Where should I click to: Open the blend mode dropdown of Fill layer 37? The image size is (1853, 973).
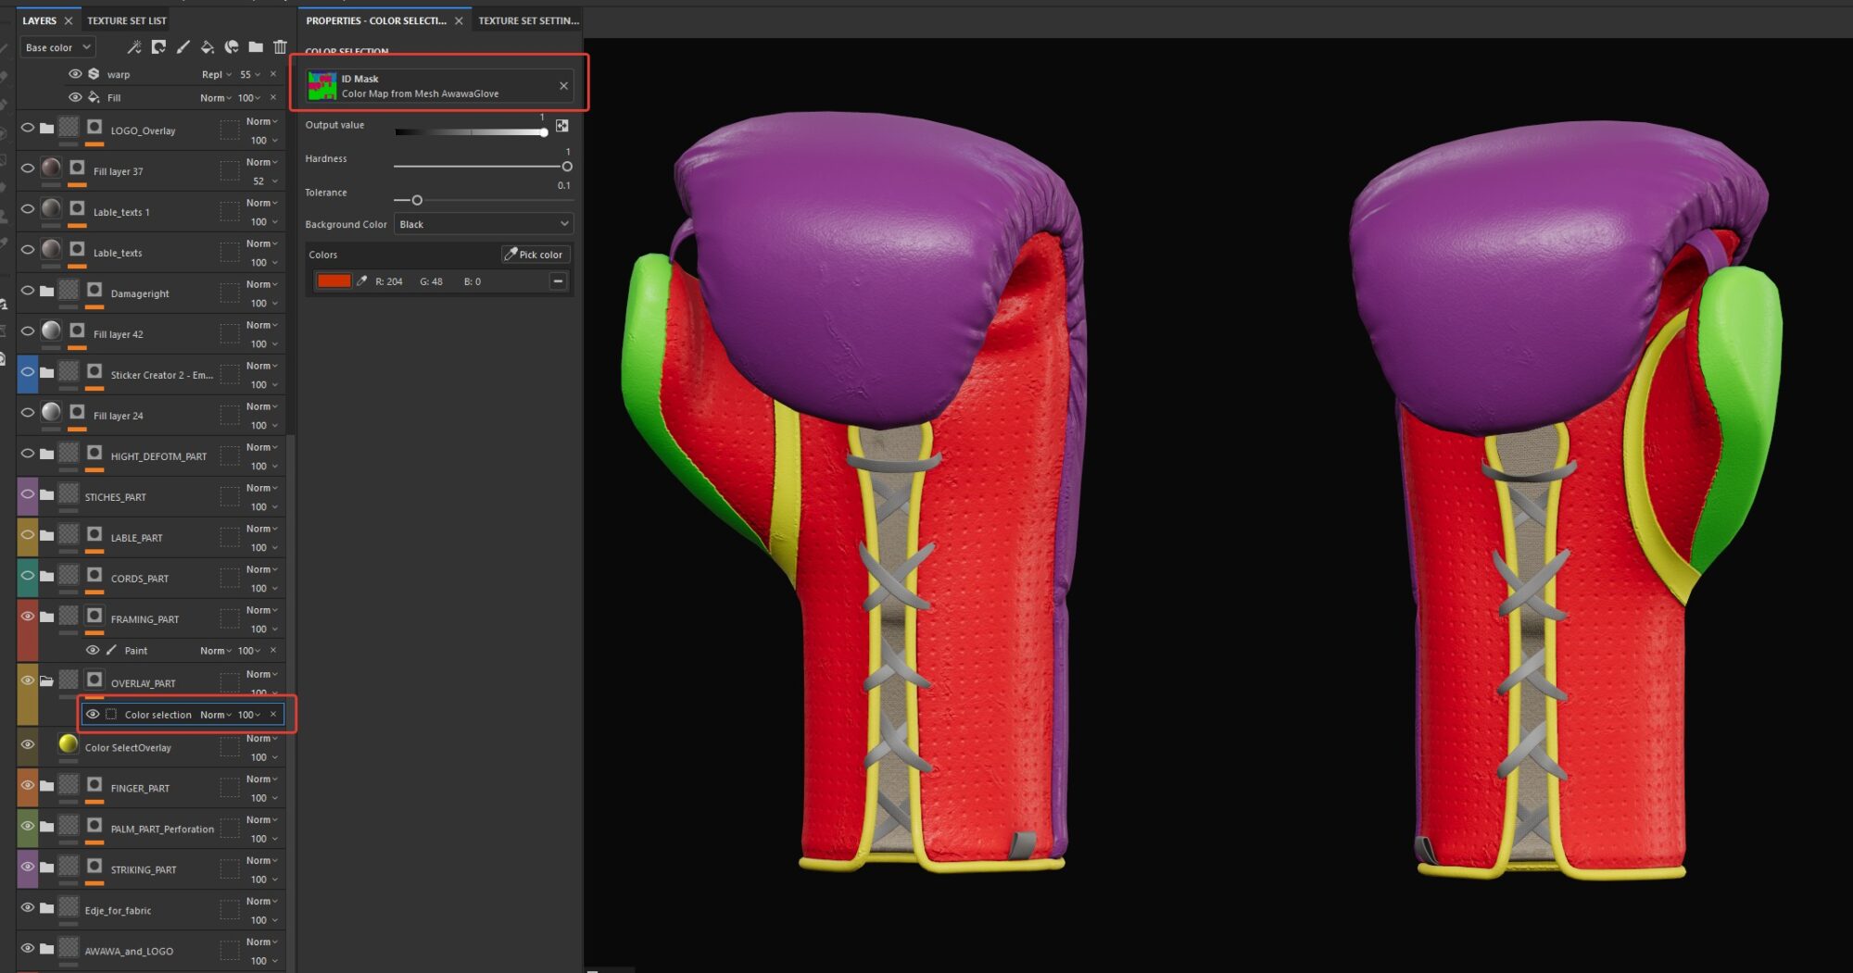[262, 162]
